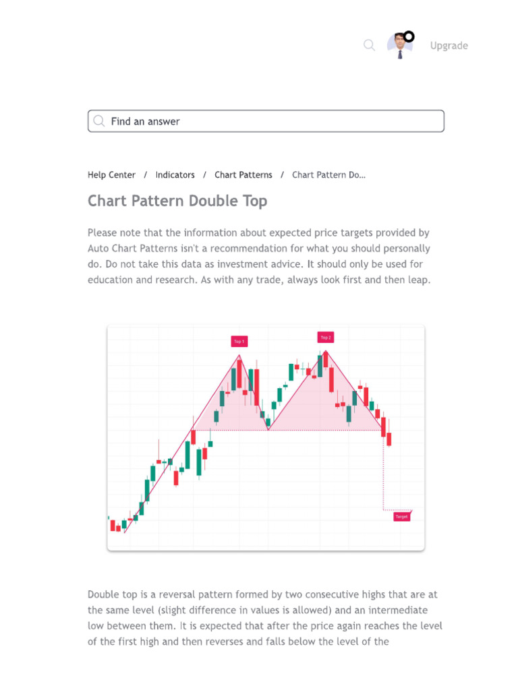Click the Chart Pattern Double Top heading
This screenshot has width=518, height=690.
(177, 201)
